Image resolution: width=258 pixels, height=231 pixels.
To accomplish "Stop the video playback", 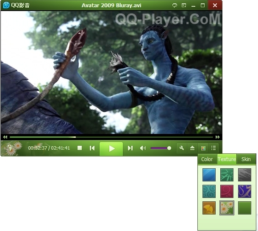I will click(80, 148).
